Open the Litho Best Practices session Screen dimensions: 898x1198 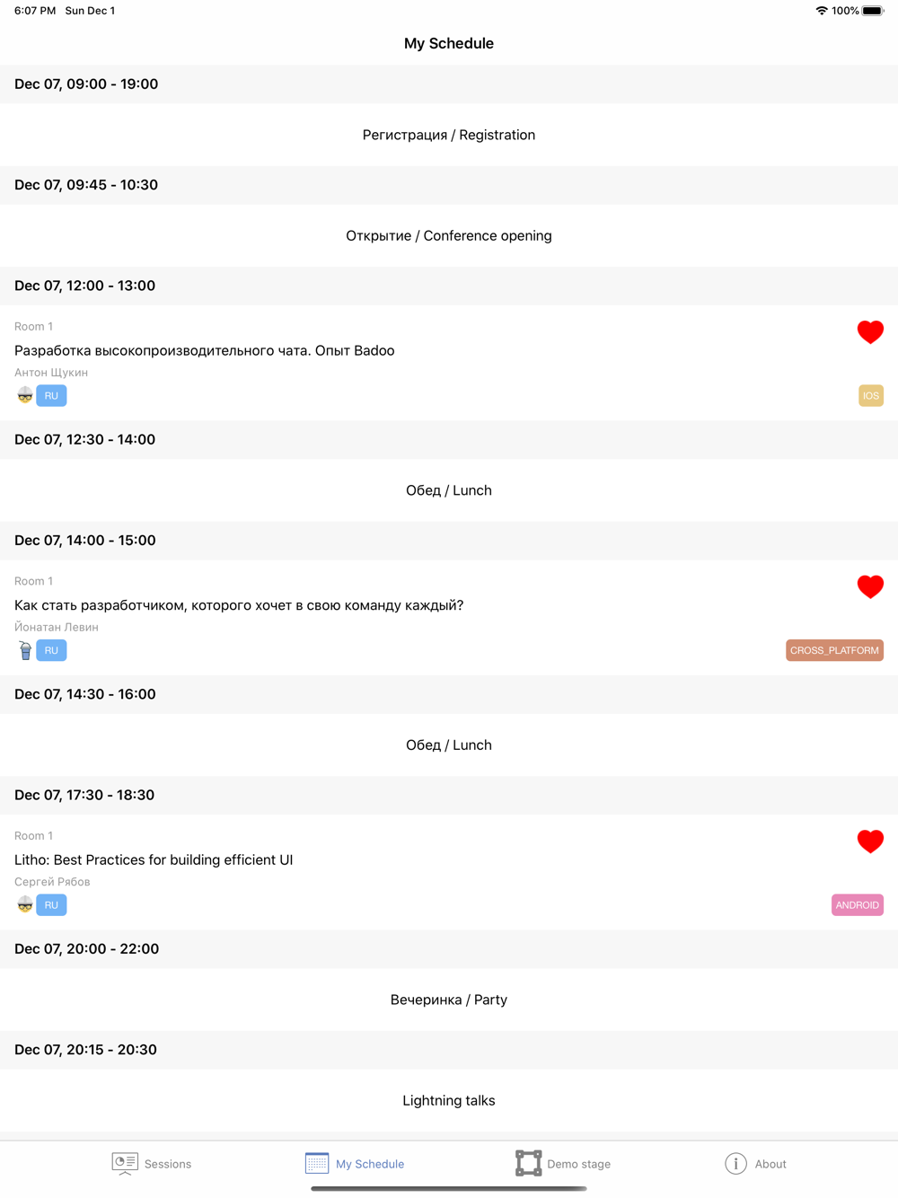click(154, 859)
